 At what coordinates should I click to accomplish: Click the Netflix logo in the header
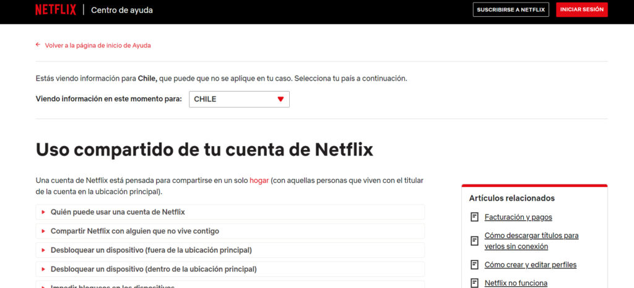[x=56, y=10]
